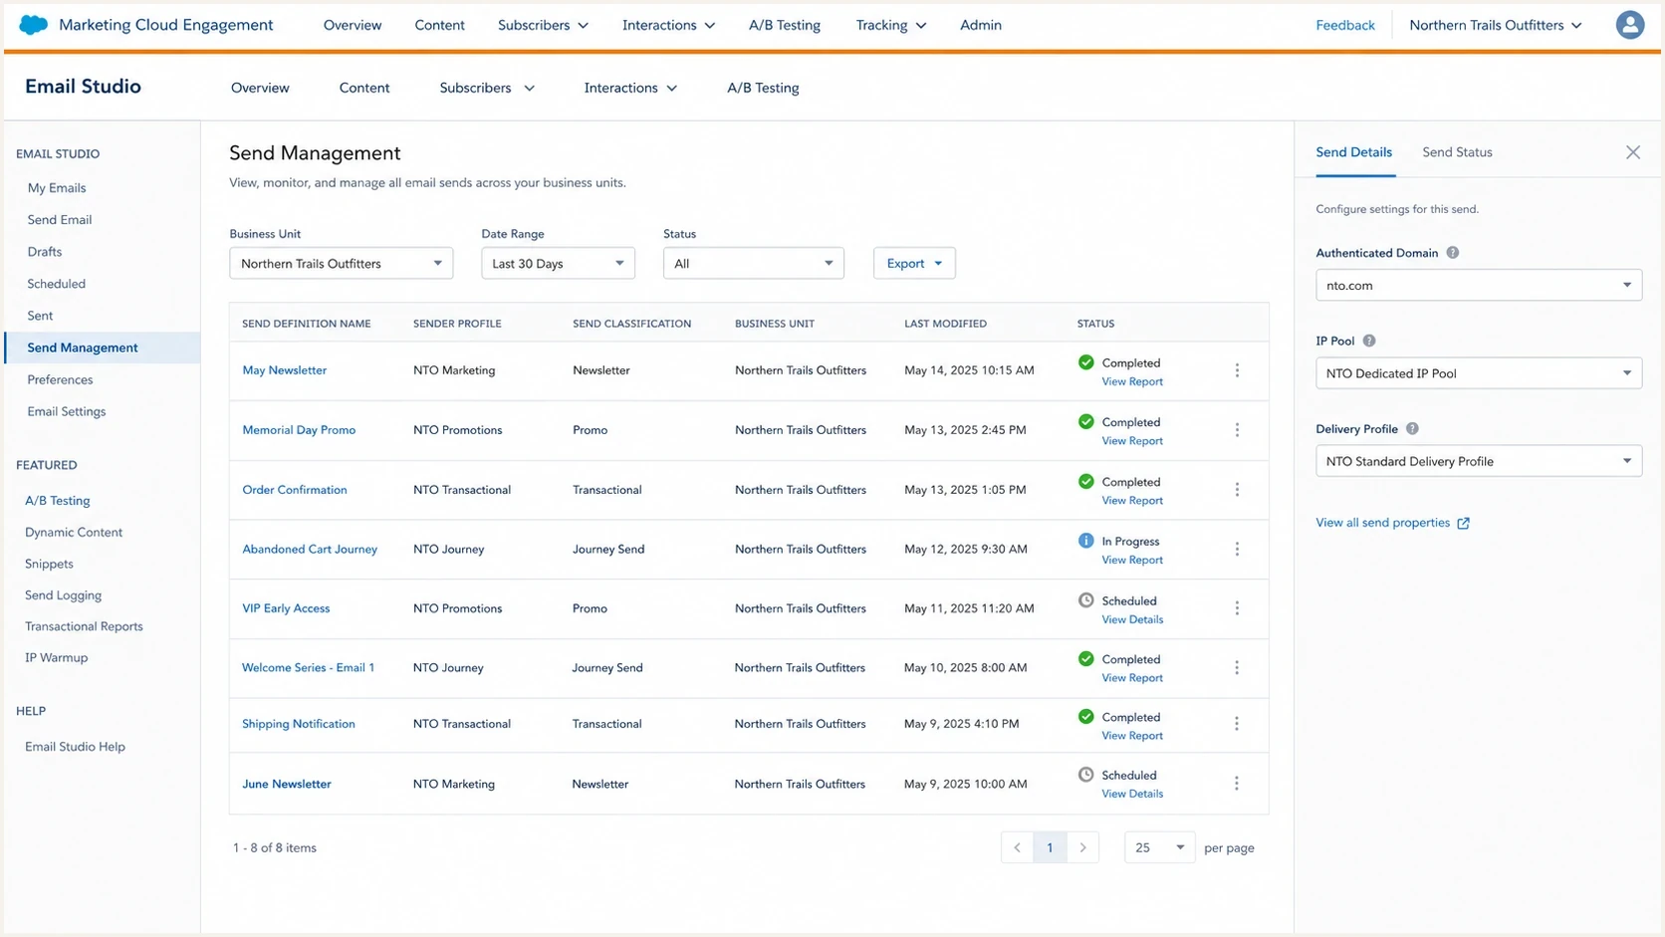The height and width of the screenshot is (937, 1665).
Task: Open Dynamic Content in the sidebar
Action: pyautogui.click(x=74, y=533)
